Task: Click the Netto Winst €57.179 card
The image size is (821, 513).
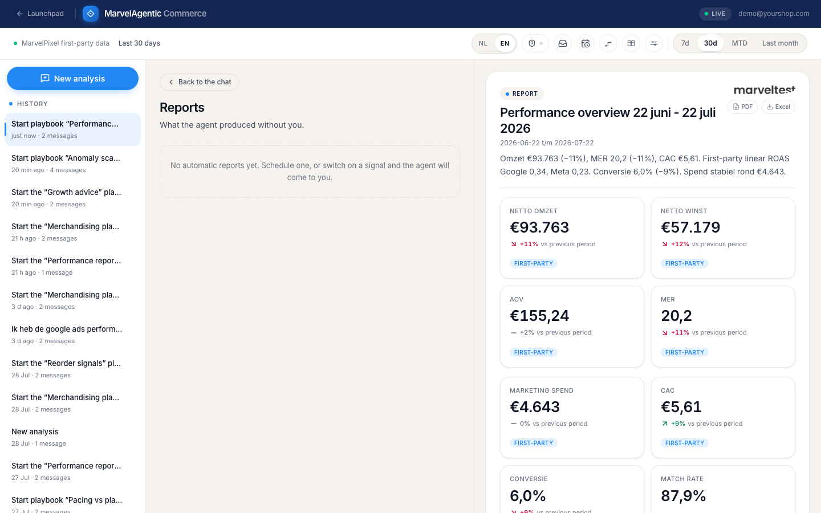Action: [723, 238]
